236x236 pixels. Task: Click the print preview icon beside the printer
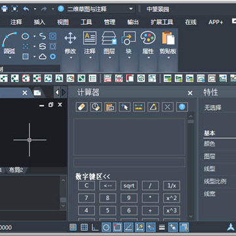coord(14,9)
